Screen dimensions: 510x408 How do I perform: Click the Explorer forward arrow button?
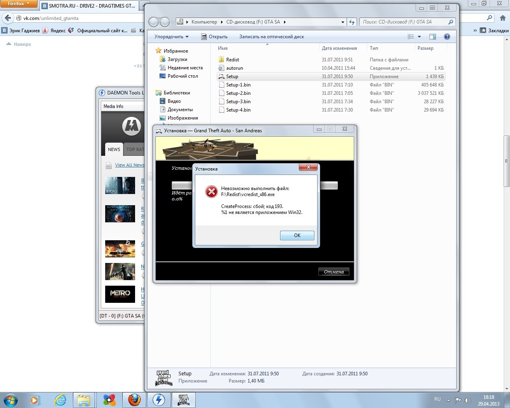click(x=165, y=22)
